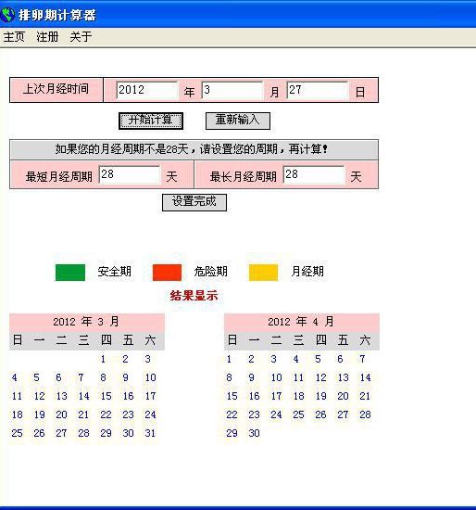The width and height of the screenshot is (476, 510).
Task: Focus the year input showing 2012
Action: pos(147,90)
